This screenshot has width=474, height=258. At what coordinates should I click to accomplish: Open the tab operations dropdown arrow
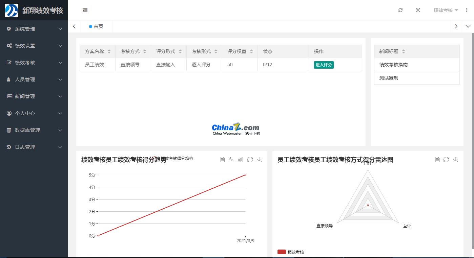tap(468, 26)
